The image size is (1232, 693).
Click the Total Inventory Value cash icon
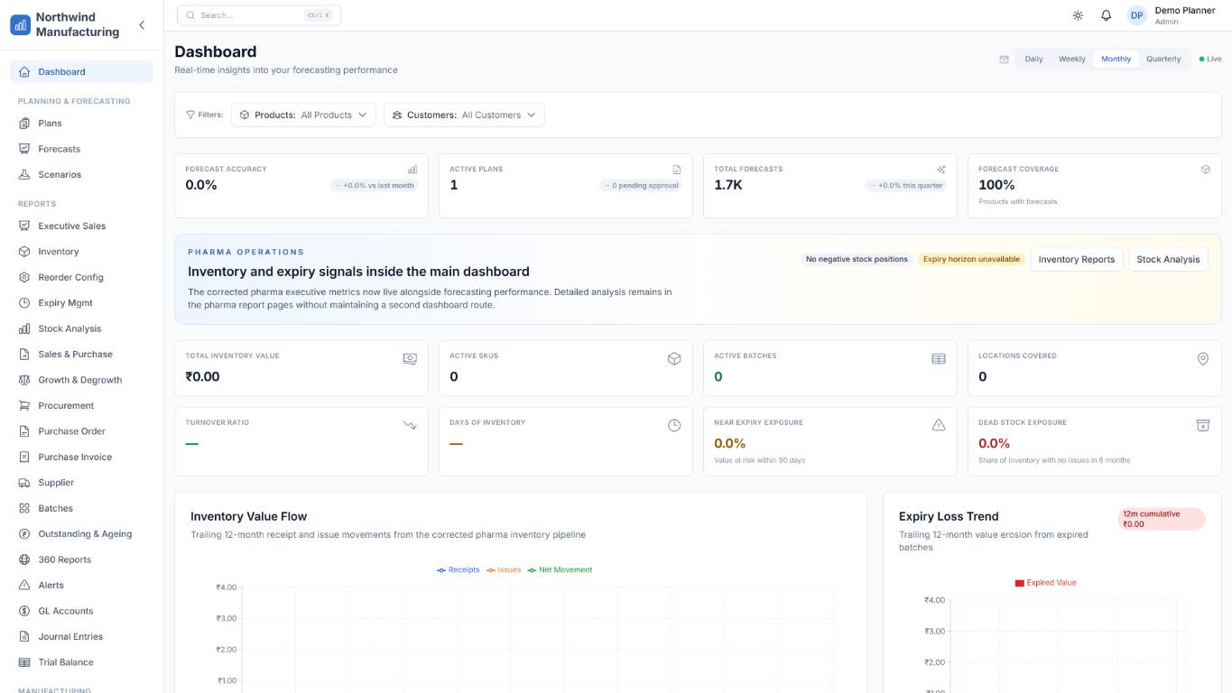point(410,358)
